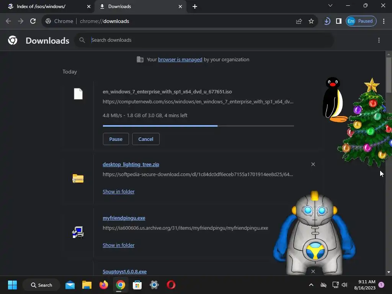Viewport: 392px width, 294px height.
Task: Open Souptoys1.6.0.8.exe
Action: point(124,271)
